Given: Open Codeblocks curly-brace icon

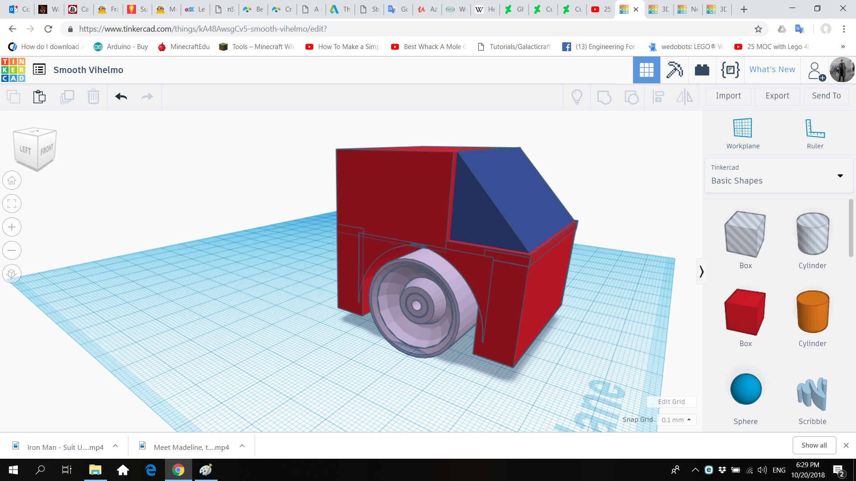Looking at the screenshot, I should (x=730, y=70).
